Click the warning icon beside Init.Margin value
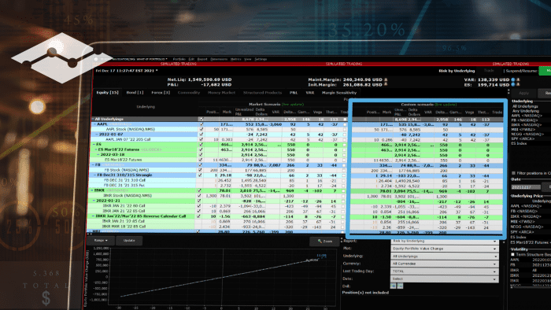The width and height of the screenshot is (551, 310). 386,85
